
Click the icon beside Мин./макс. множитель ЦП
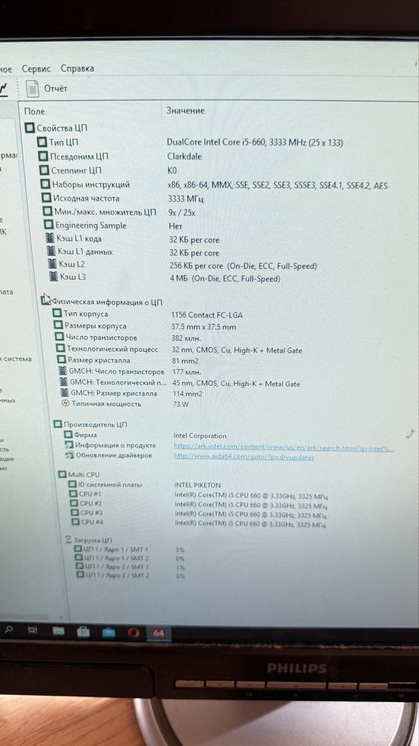coord(47,212)
